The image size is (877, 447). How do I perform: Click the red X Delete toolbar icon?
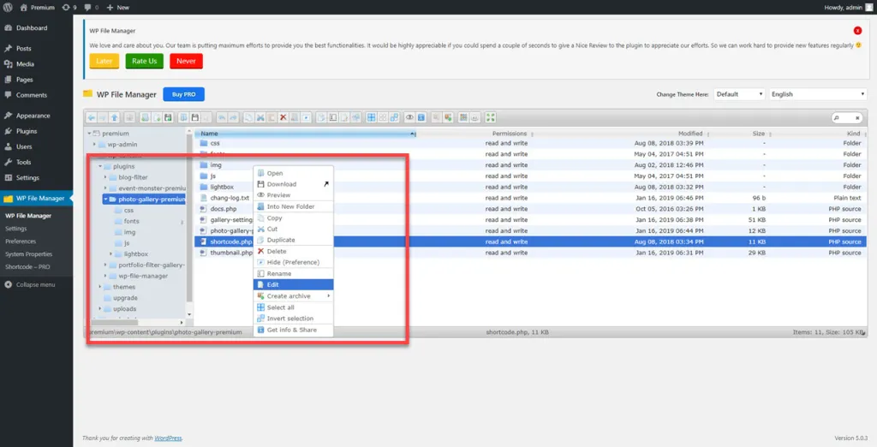point(283,117)
